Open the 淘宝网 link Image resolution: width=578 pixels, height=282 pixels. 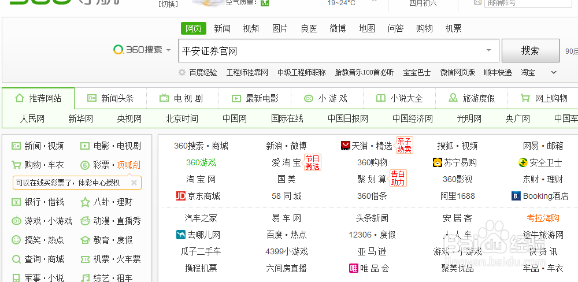tap(201, 180)
